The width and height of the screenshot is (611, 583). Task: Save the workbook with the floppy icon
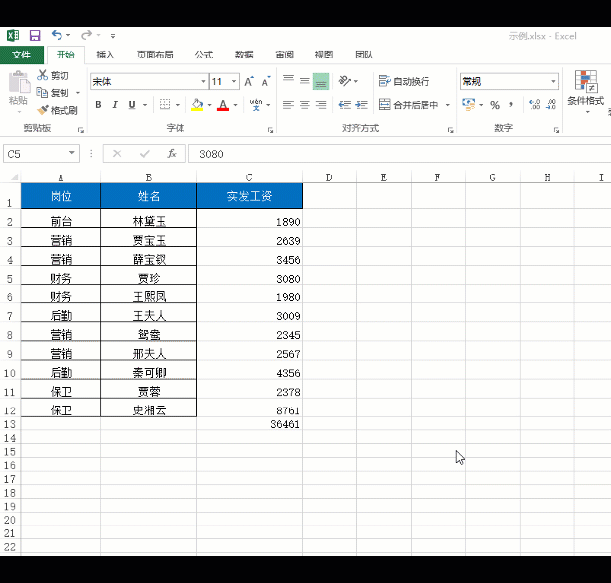35,36
